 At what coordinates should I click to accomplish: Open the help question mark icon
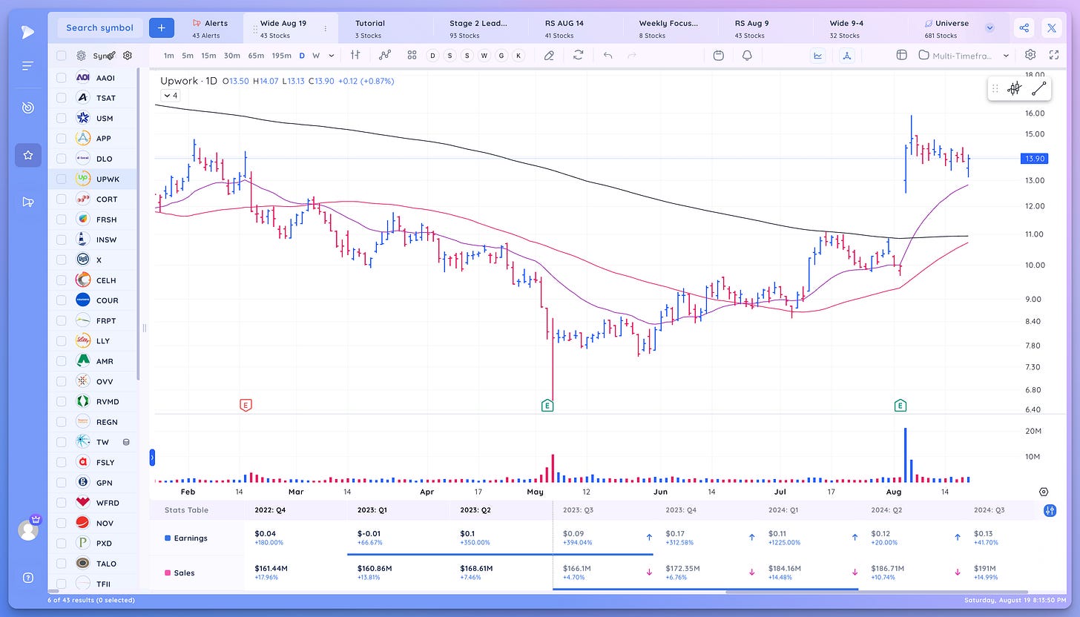(27, 578)
